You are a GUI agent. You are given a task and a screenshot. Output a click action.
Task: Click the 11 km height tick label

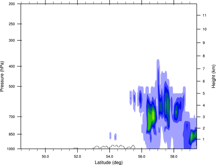[x=204, y=15]
